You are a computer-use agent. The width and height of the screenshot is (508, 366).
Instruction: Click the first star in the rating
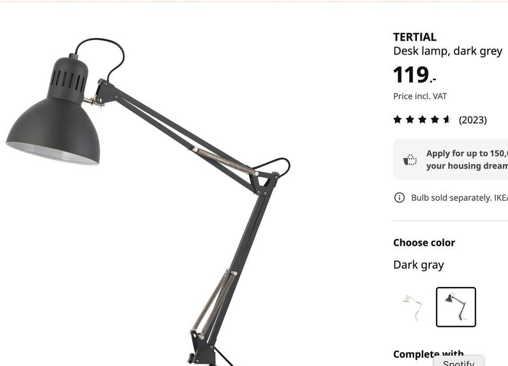click(397, 120)
